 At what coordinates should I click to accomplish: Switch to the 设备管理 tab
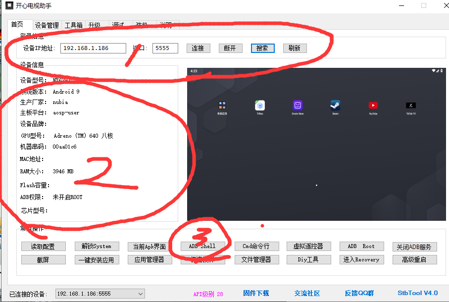[x=47, y=25]
